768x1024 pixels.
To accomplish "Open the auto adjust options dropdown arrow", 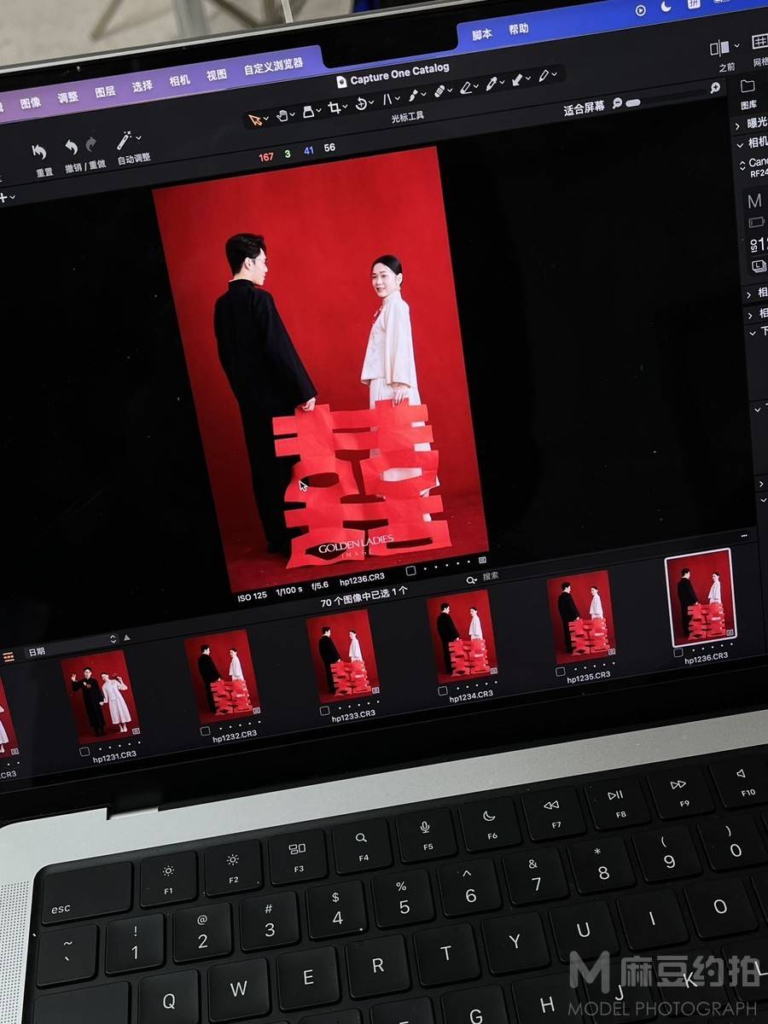I will coord(139,137).
